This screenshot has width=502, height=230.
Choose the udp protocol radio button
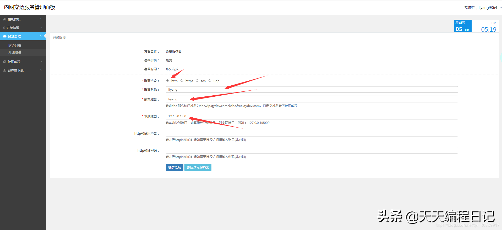(210, 81)
